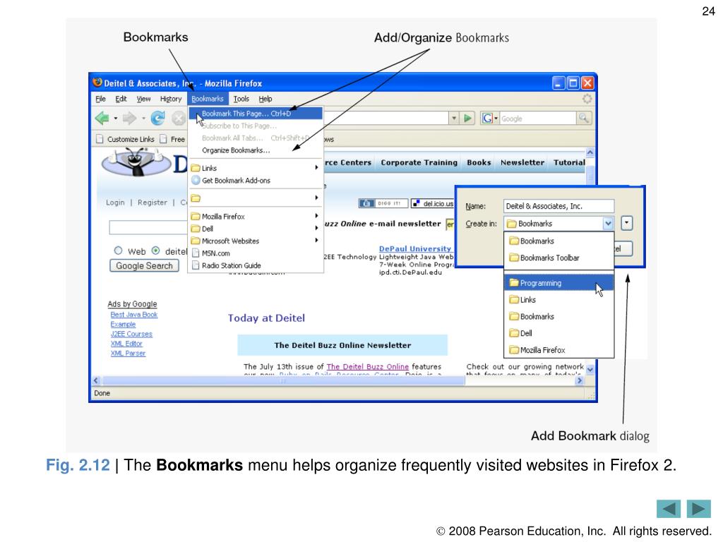Click the Google search engine icon

tap(487, 119)
